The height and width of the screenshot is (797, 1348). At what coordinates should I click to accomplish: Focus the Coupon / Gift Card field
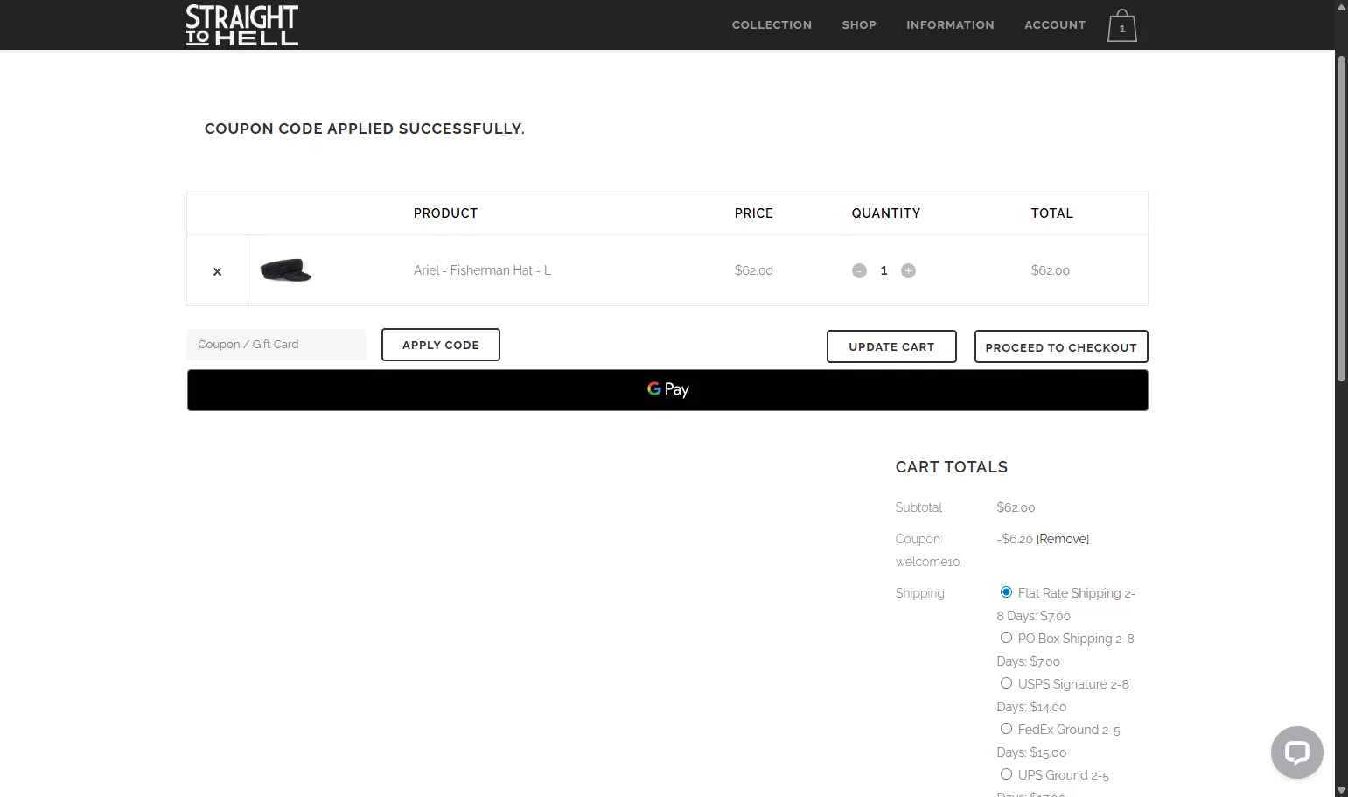point(276,345)
